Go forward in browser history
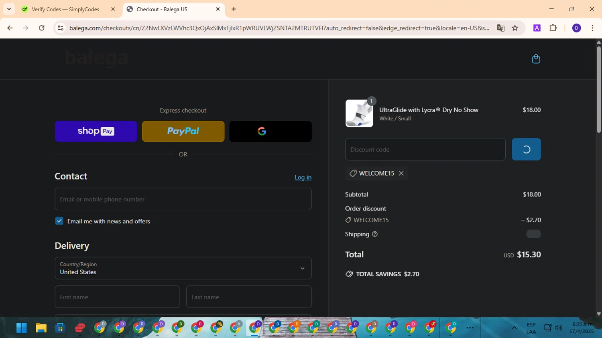Viewport: 602px width, 338px height. (26, 28)
